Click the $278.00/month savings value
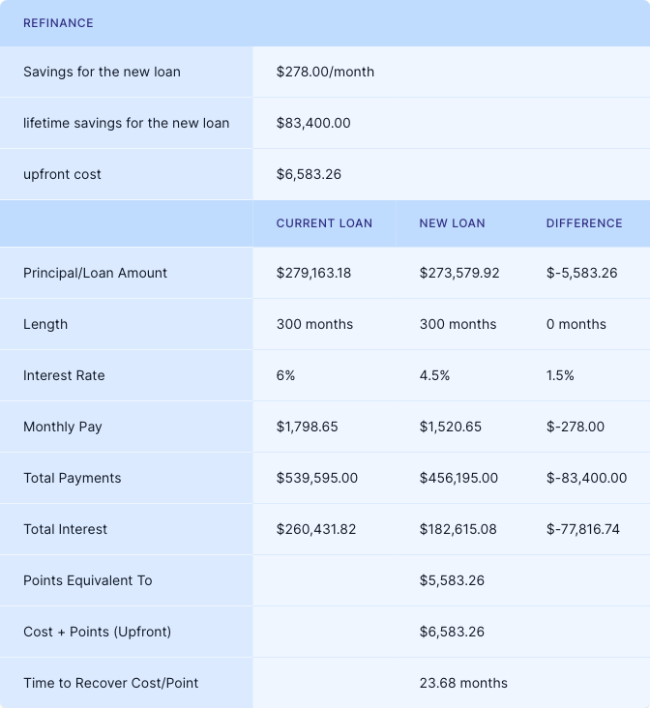650x708 pixels. tap(325, 72)
